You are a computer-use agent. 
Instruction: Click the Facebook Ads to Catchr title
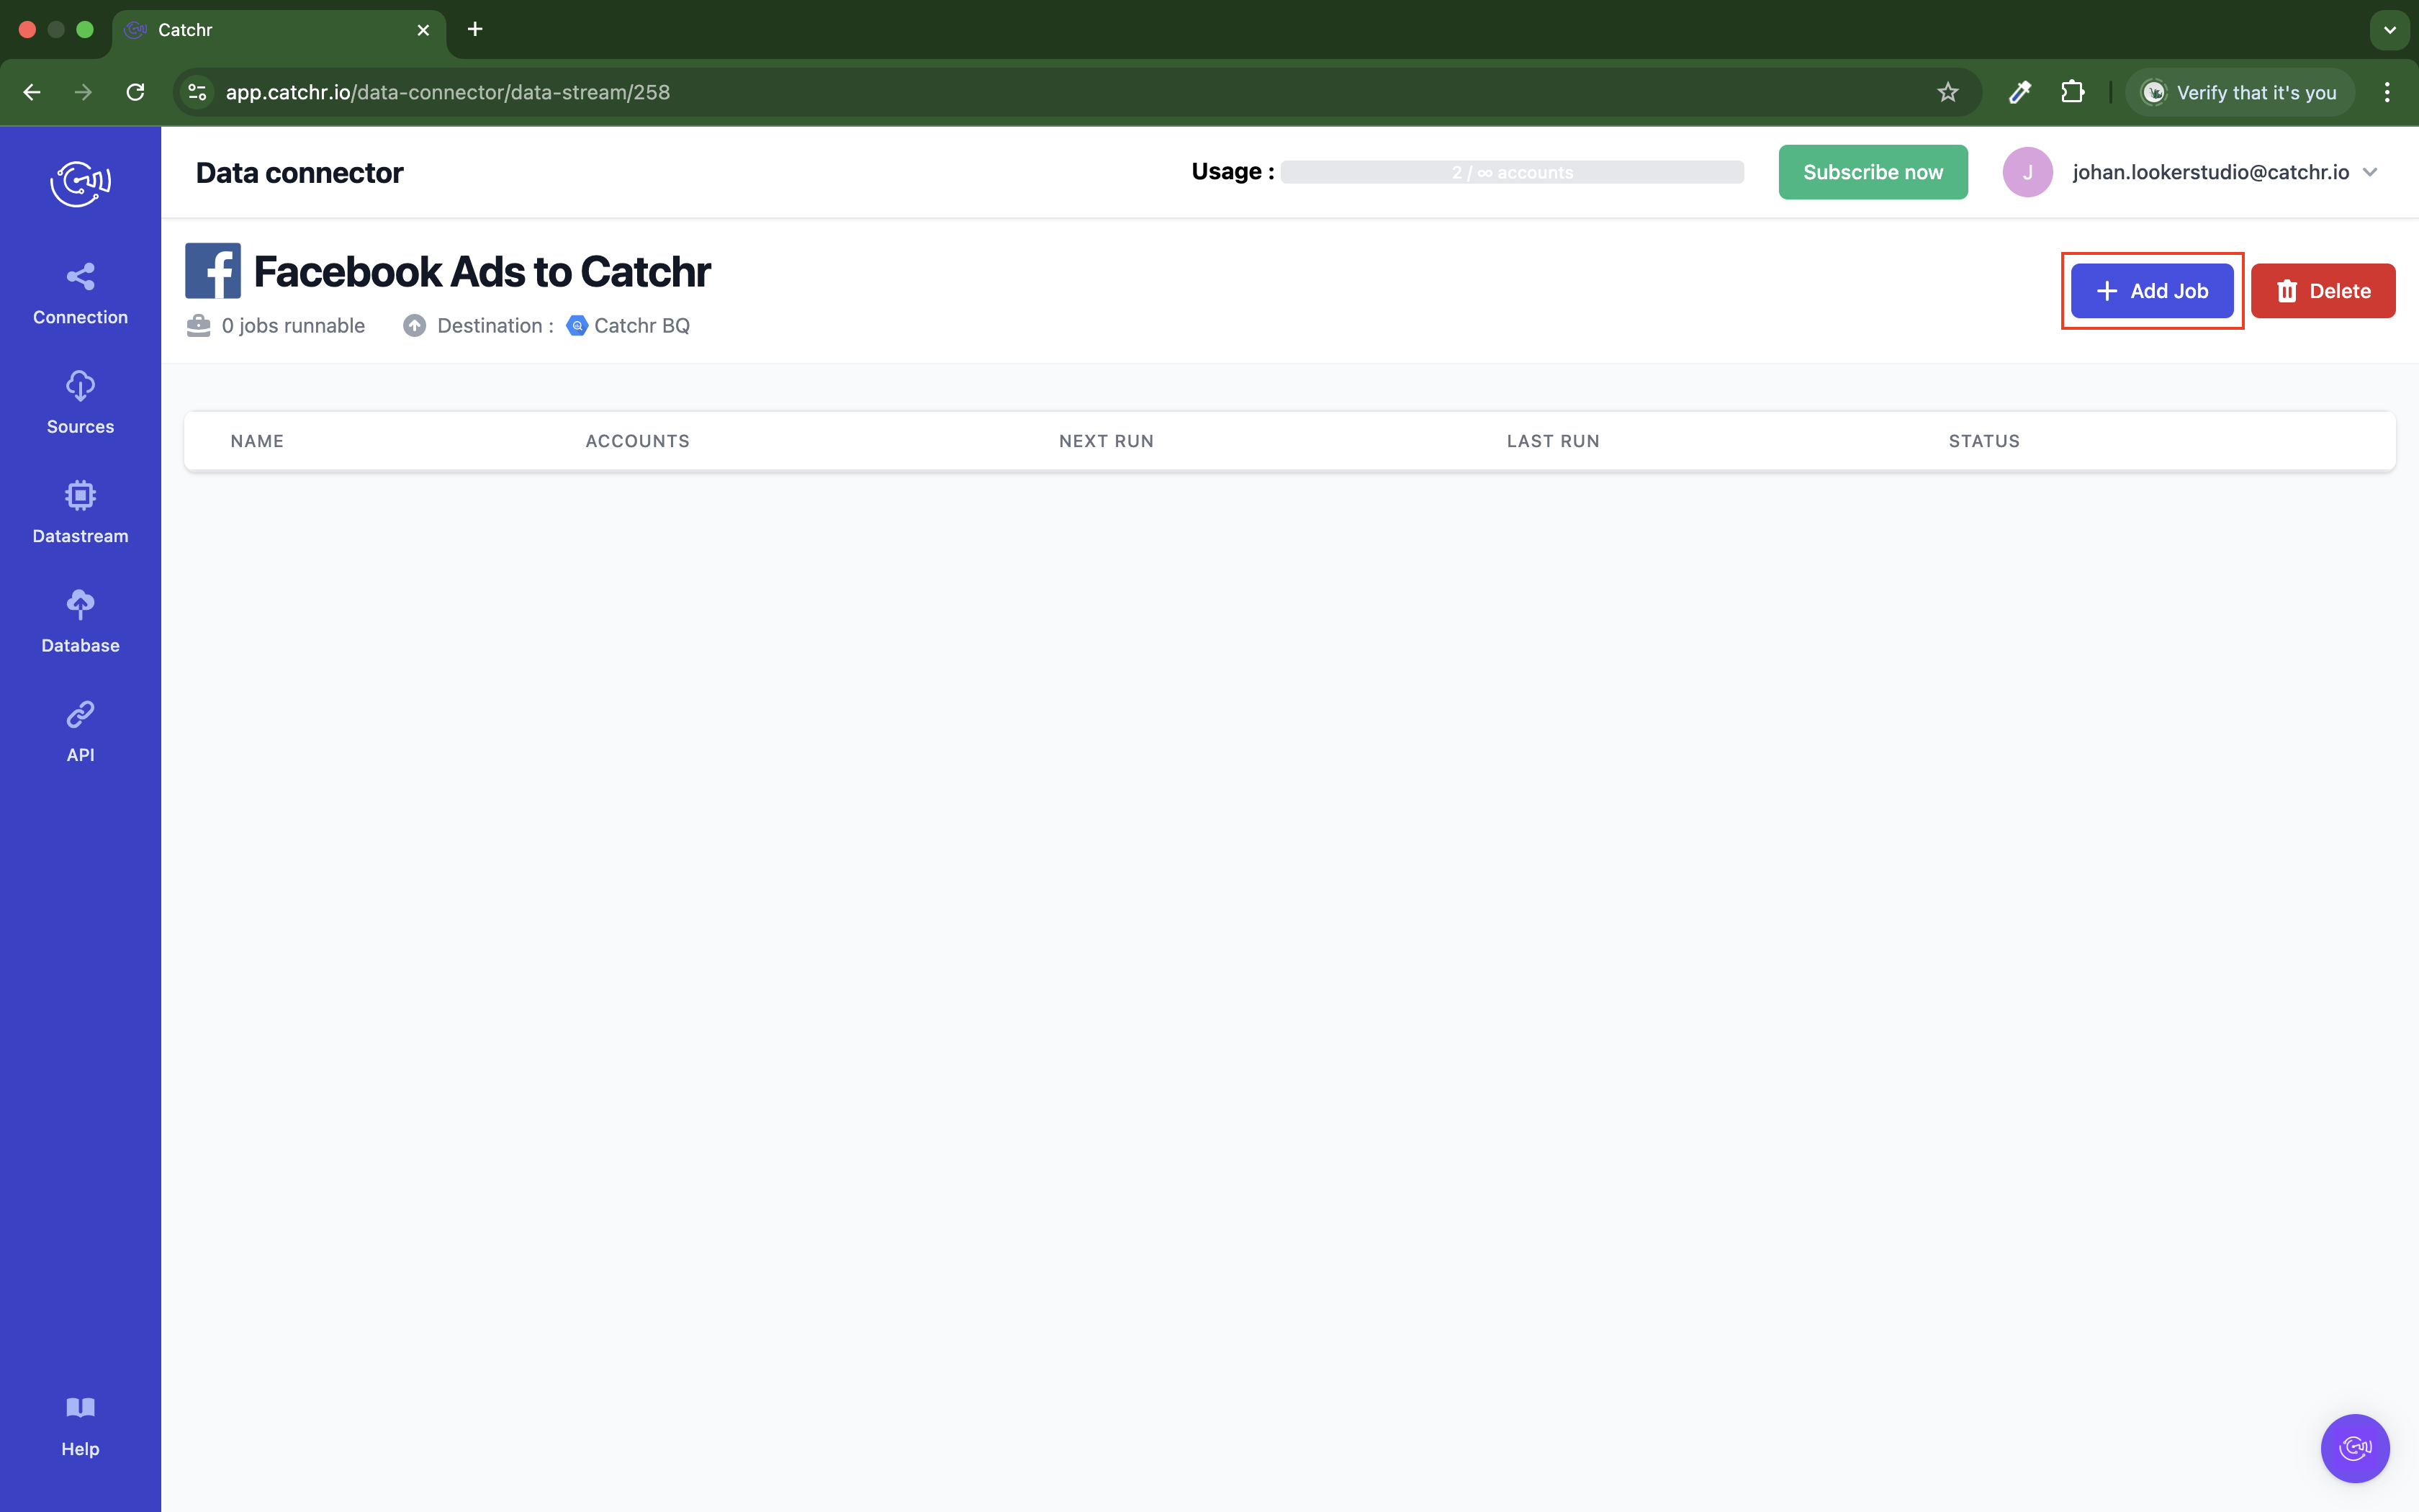point(482,272)
